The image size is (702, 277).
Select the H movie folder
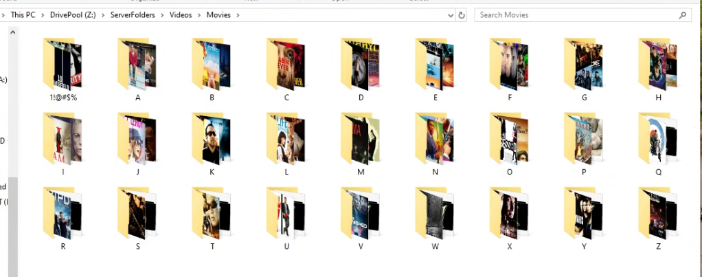[x=657, y=65]
